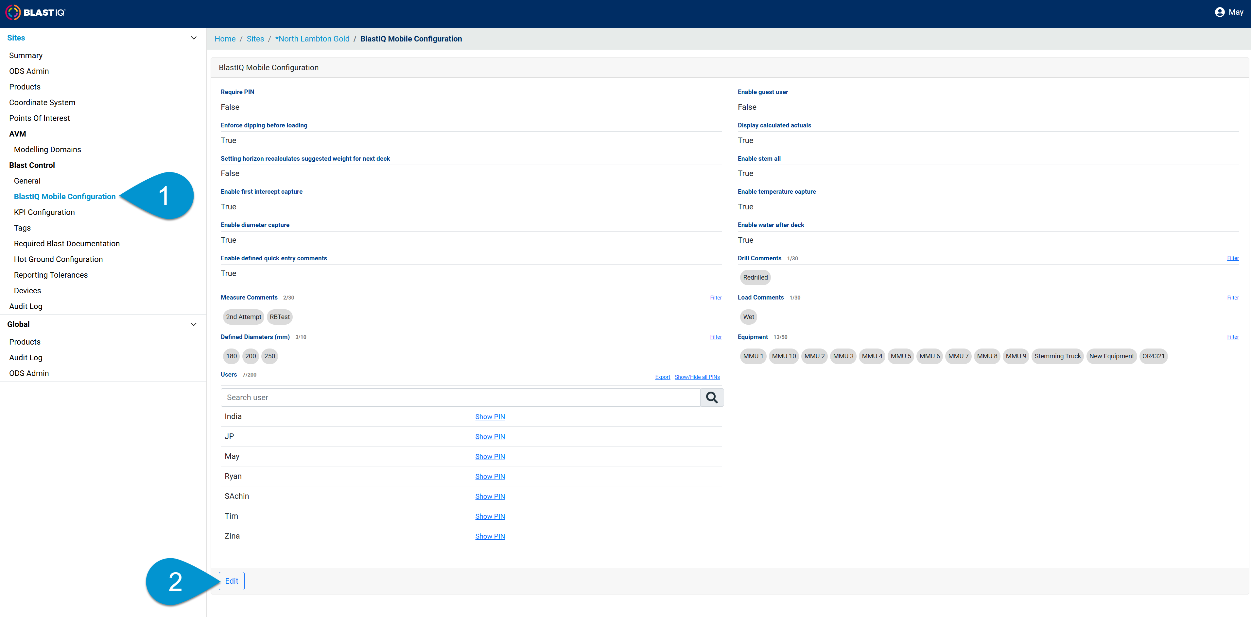
Task: Open ODS Admin under Sites
Action: coord(29,71)
